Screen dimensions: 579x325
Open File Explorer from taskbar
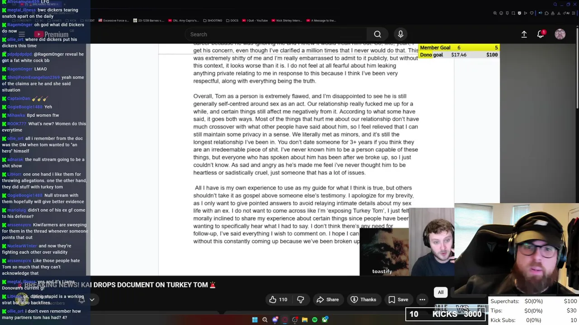305,320
